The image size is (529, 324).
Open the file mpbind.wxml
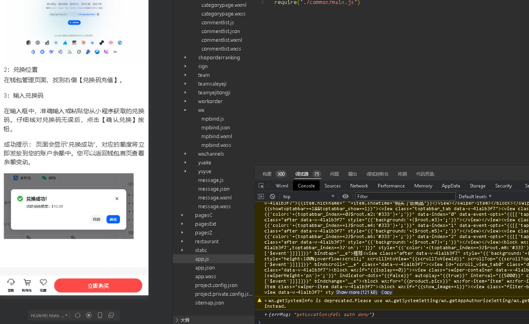point(216,136)
